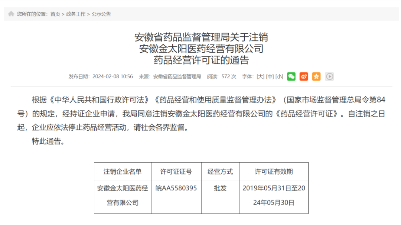This screenshot has width=401, height=225.
Task: Open 公示公告 breadcrumb link
Action: pyautogui.click(x=101, y=14)
